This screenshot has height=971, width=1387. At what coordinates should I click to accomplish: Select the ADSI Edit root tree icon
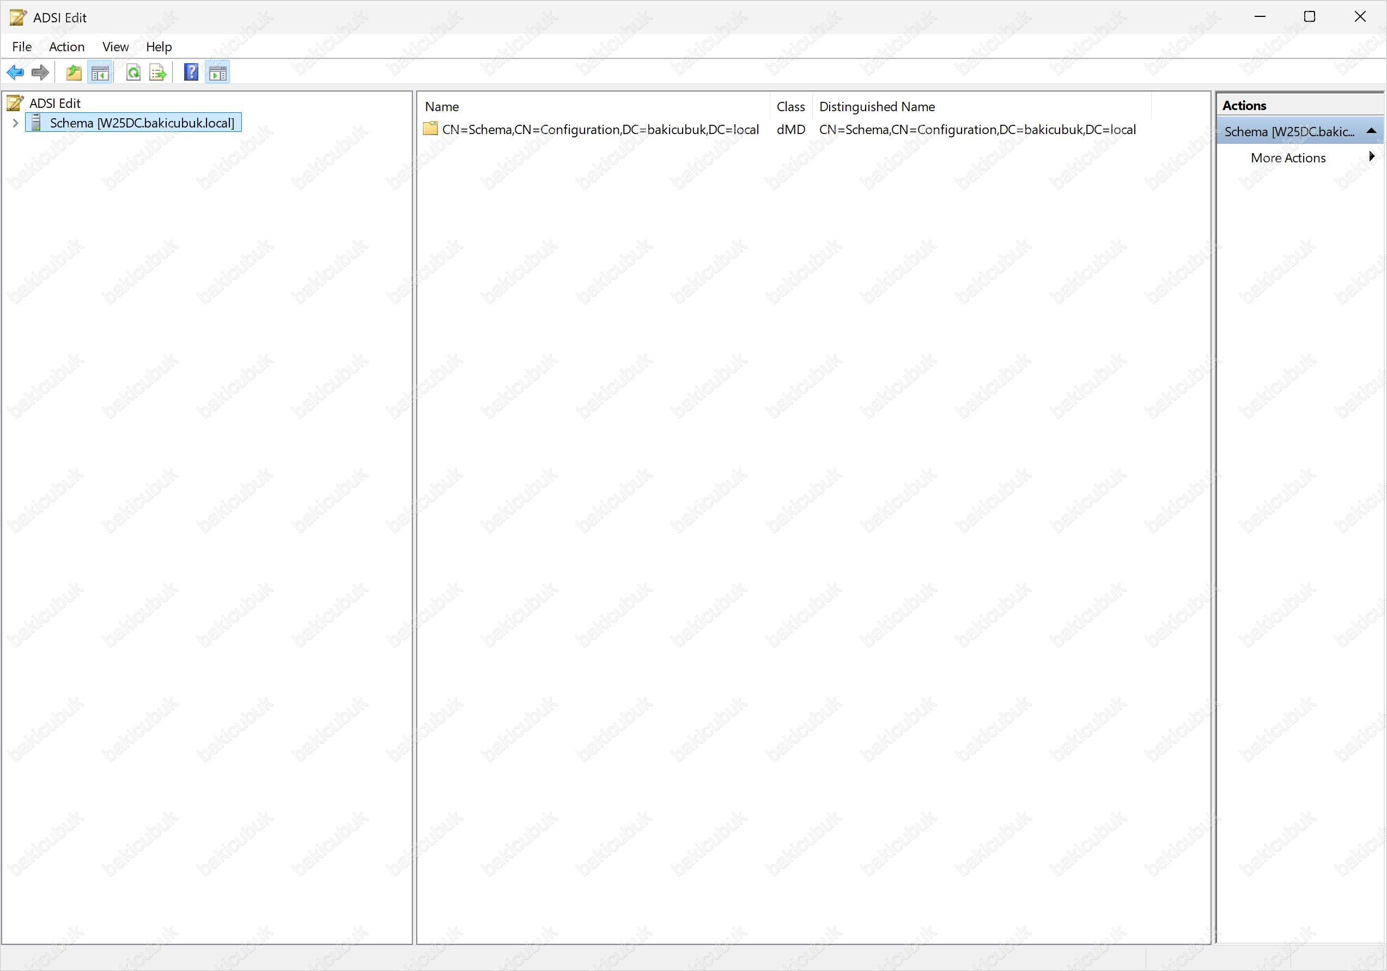tap(15, 103)
